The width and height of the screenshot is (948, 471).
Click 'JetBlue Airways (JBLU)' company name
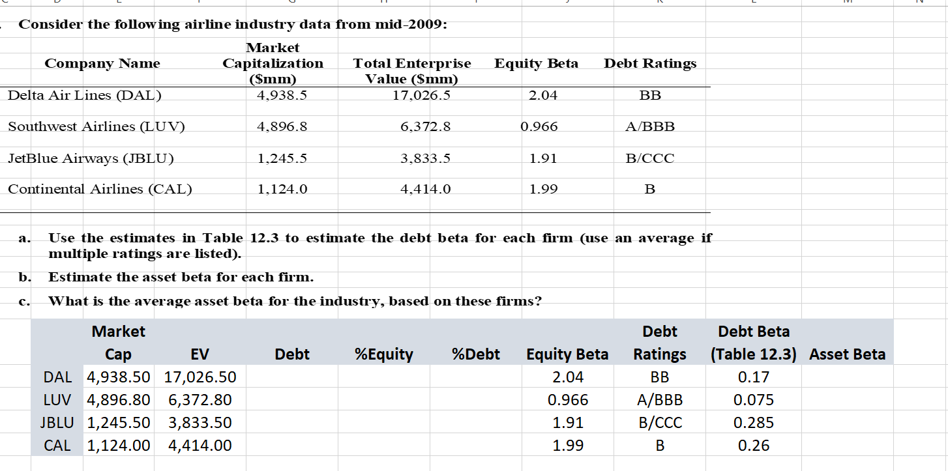click(91, 158)
